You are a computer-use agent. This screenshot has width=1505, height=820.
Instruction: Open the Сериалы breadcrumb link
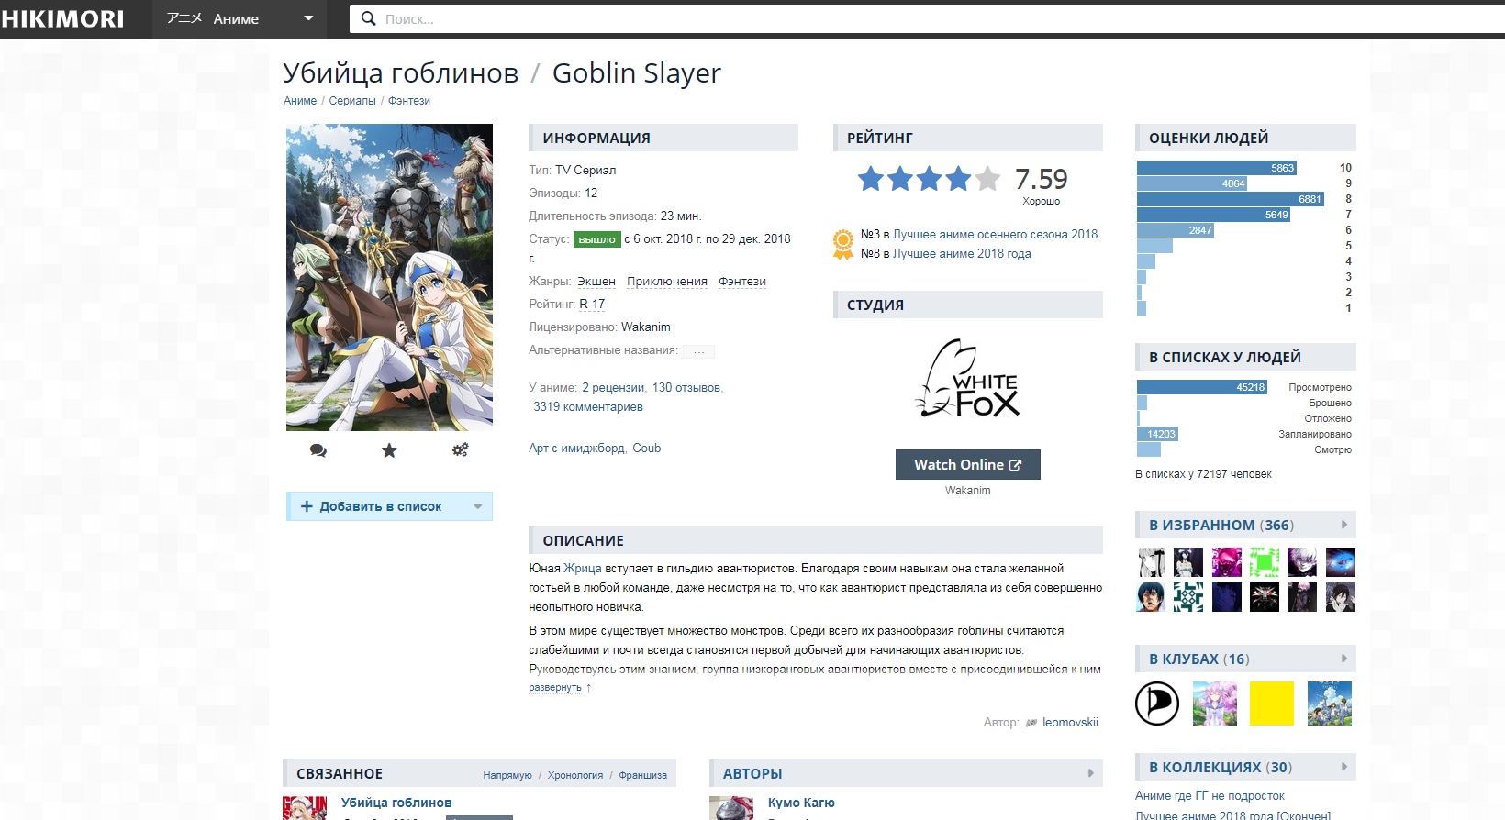[x=352, y=101]
